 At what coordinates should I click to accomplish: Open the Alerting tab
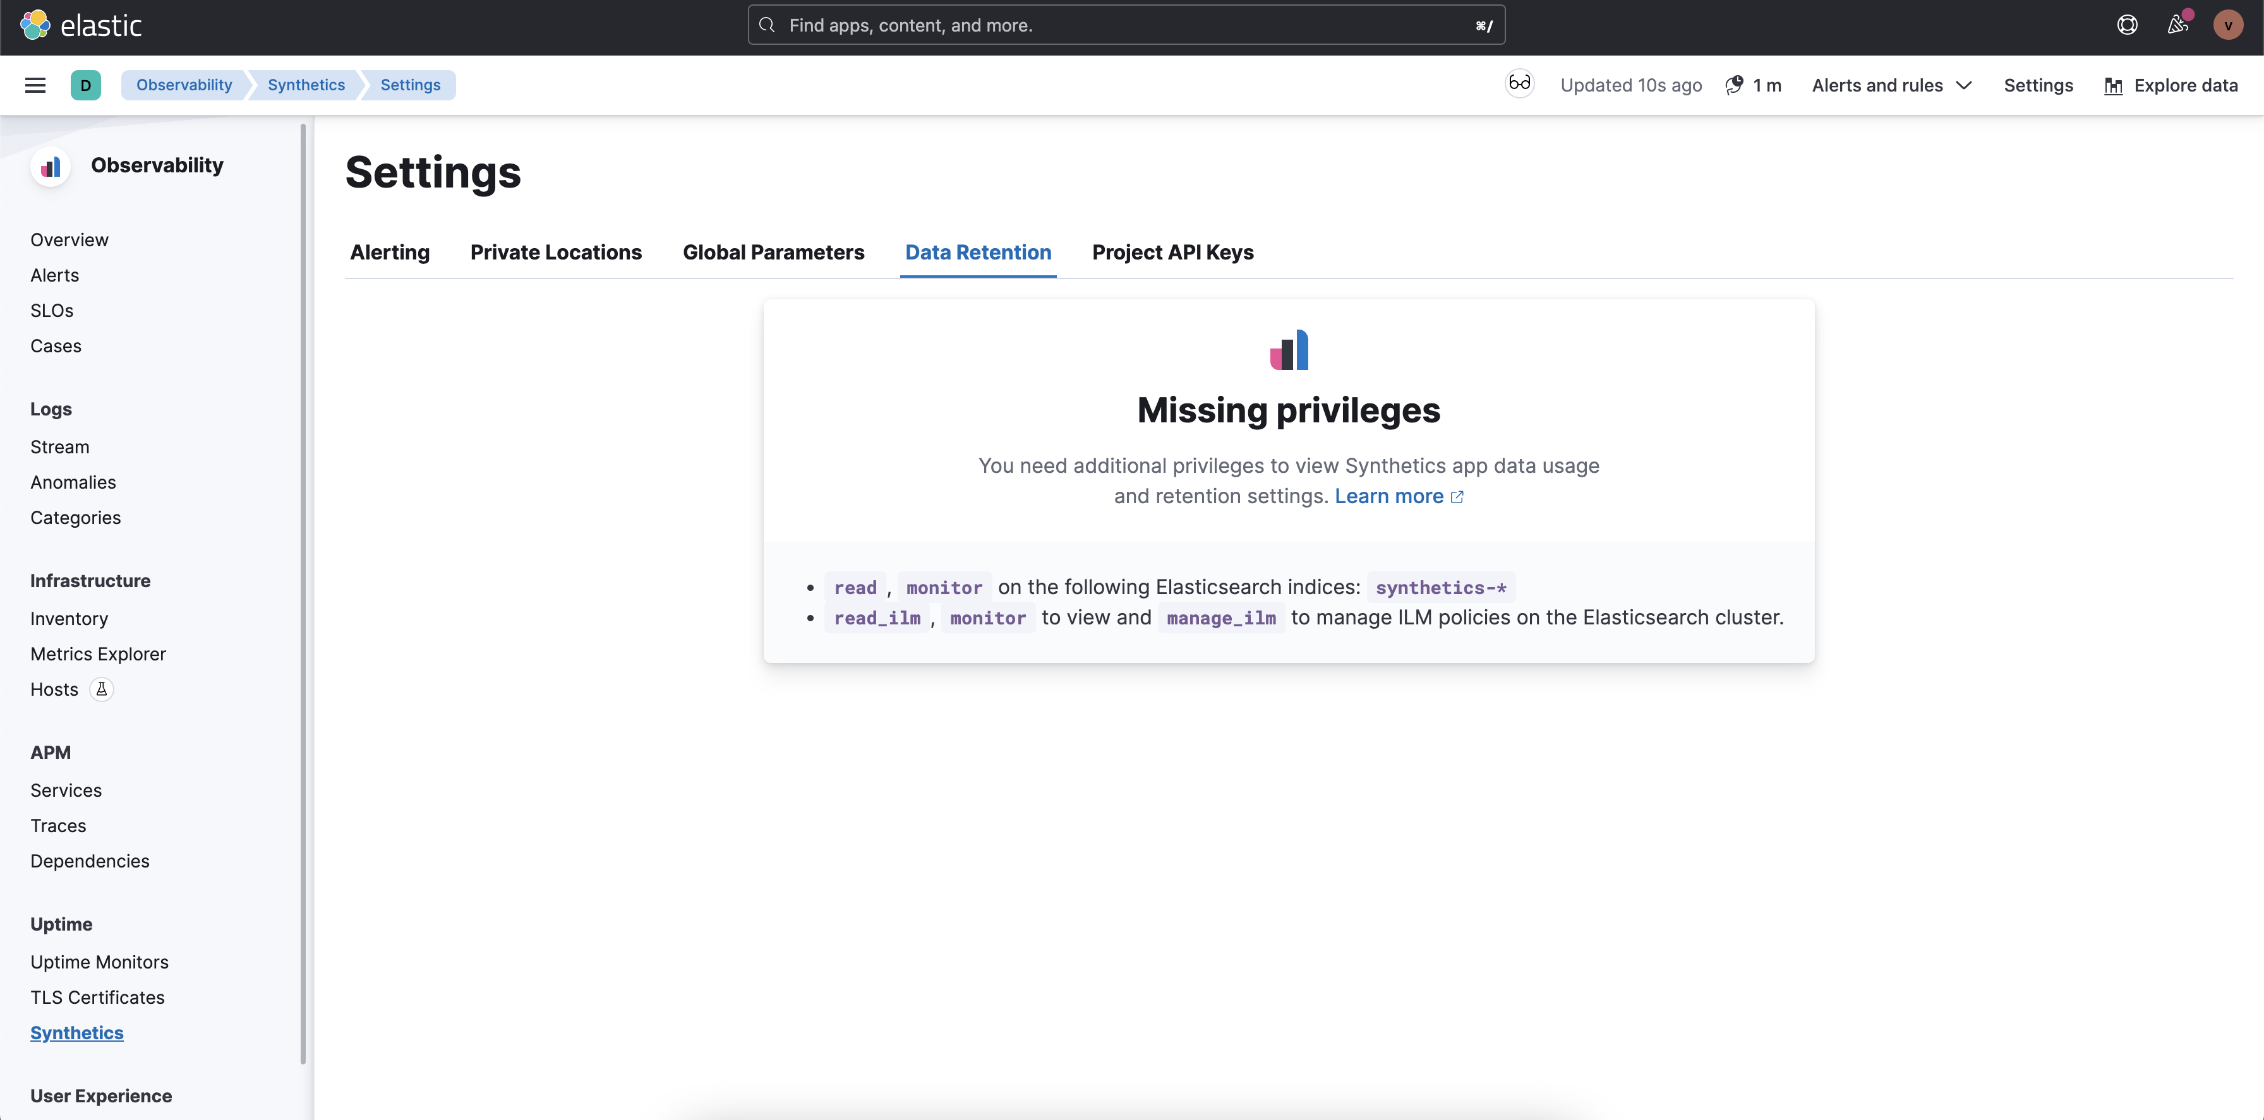[x=389, y=252]
